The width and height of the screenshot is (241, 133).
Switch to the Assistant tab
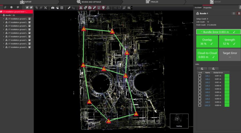pos(198,7)
